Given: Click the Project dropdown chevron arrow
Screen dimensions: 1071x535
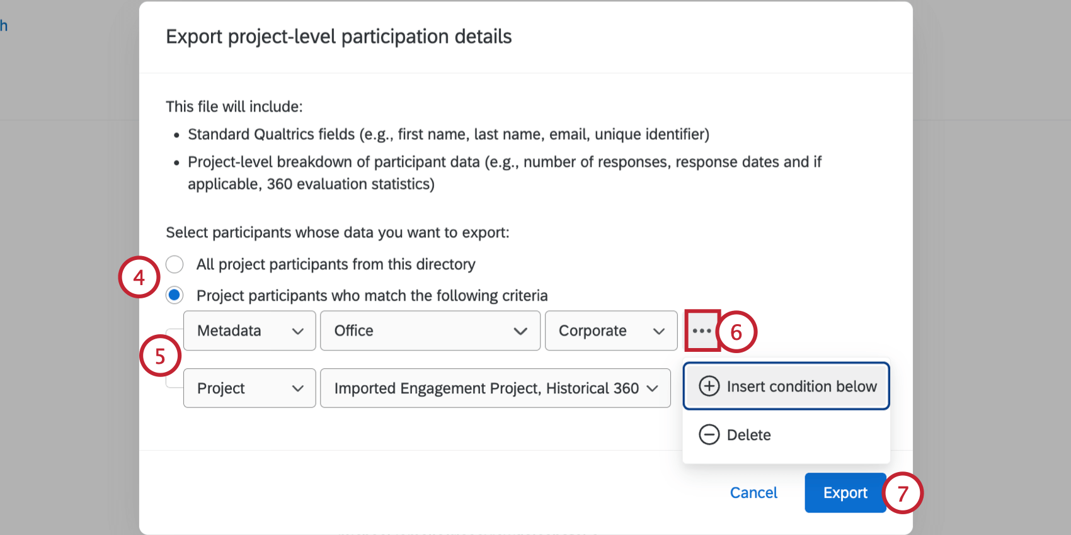Looking at the screenshot, I should (x=298, y=389).
